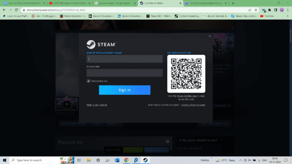292x164 pixels.
Task: Open Chrome three-dot menu
Action: click(x=288, y=10)
